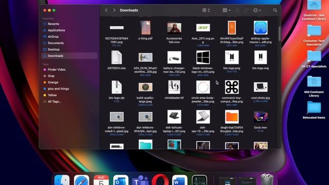This screenshot has width=329, height=185.
Task: Open the icon view switcher dropdown
Action: click(206, 10)
